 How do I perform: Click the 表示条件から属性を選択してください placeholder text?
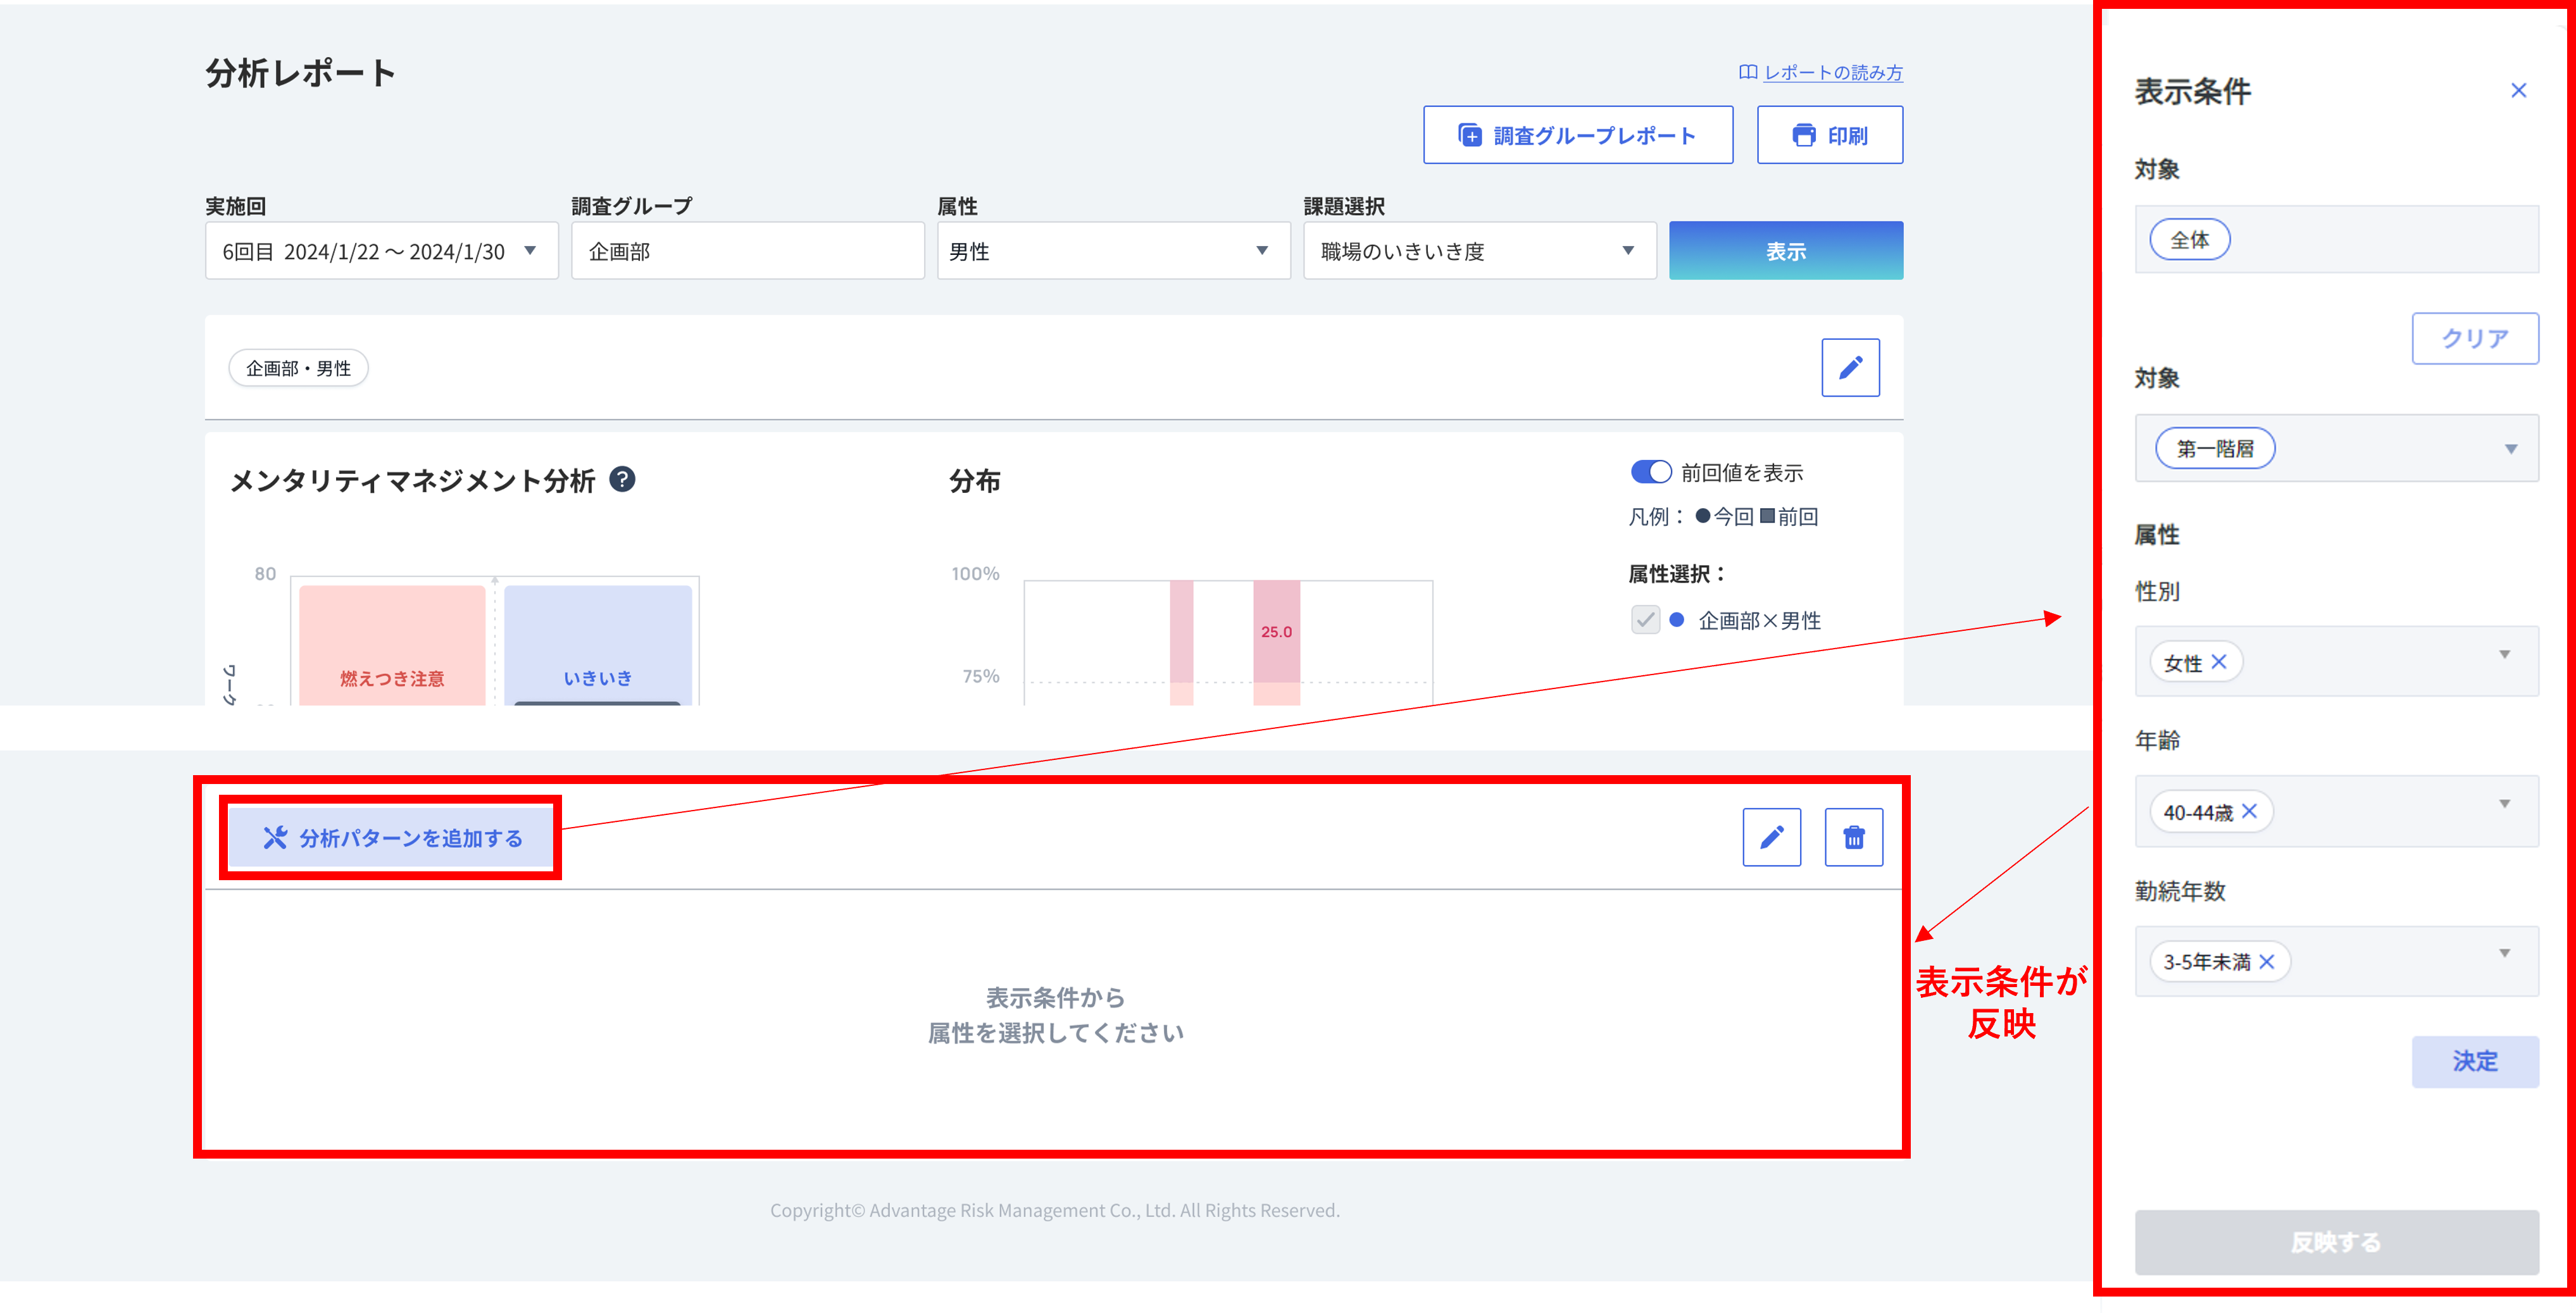coord(1055,1016)
